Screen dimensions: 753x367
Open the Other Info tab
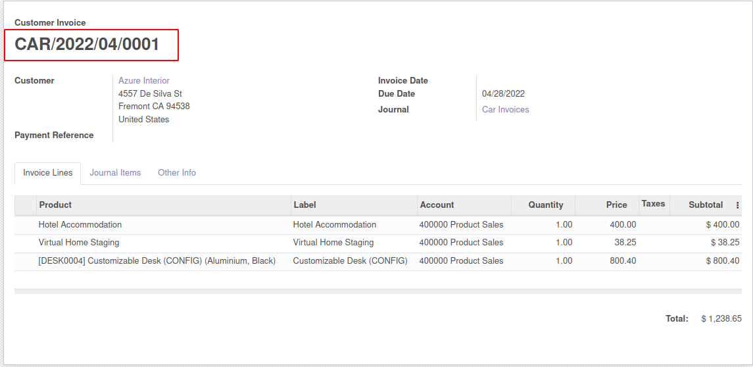point(177,173)
